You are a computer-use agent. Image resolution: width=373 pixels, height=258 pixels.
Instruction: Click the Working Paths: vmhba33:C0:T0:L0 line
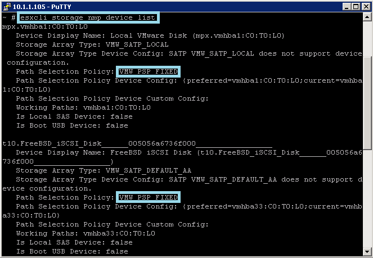point(86,233)
